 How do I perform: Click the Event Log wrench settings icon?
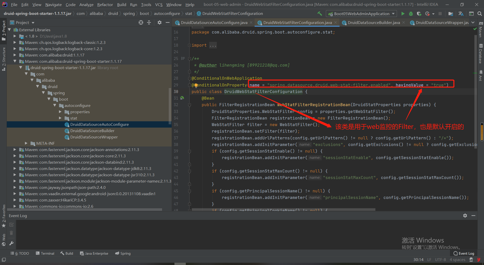[11, 243]
